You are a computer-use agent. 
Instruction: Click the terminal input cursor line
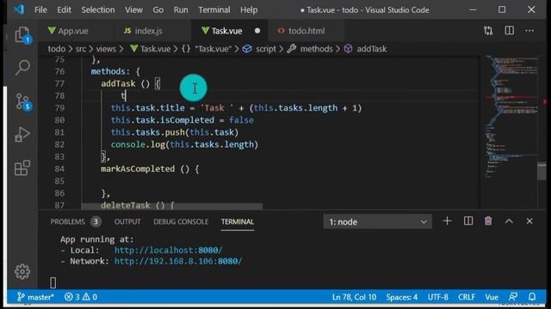pos(53,282)
